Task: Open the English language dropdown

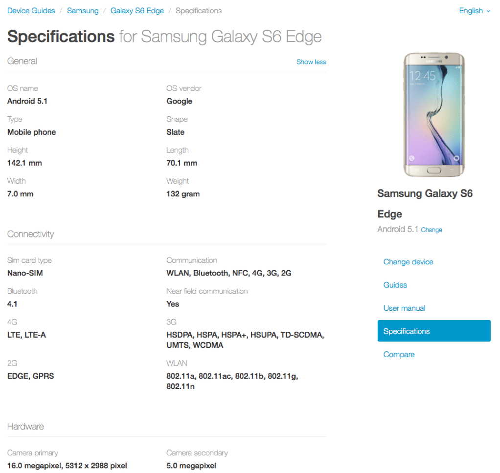Action: click(474, 11)
